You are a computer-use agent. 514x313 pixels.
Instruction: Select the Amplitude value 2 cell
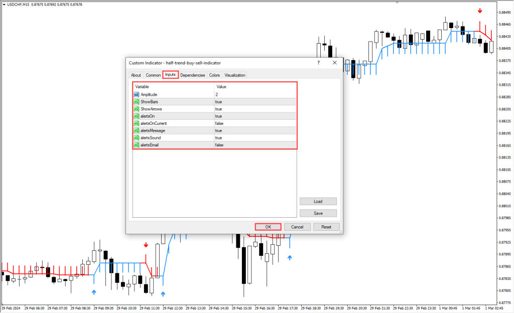(255, 95)
